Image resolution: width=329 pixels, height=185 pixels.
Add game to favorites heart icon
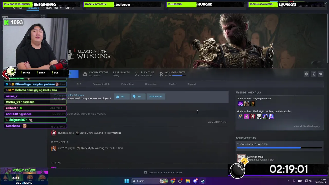321,74
